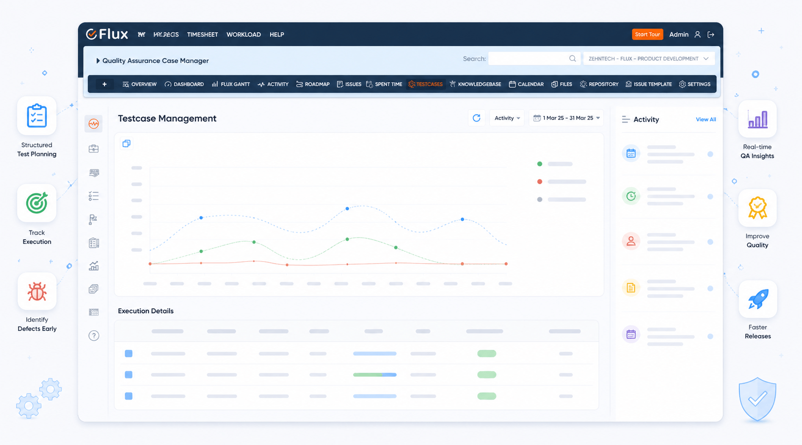This screenshot has width=802, height=445.
Task: Open the SETTINGS tab
Action: (x=694, y=84)
